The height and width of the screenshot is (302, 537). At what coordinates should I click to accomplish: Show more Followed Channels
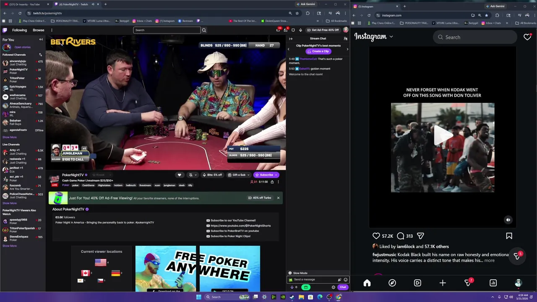click(10, 137)
